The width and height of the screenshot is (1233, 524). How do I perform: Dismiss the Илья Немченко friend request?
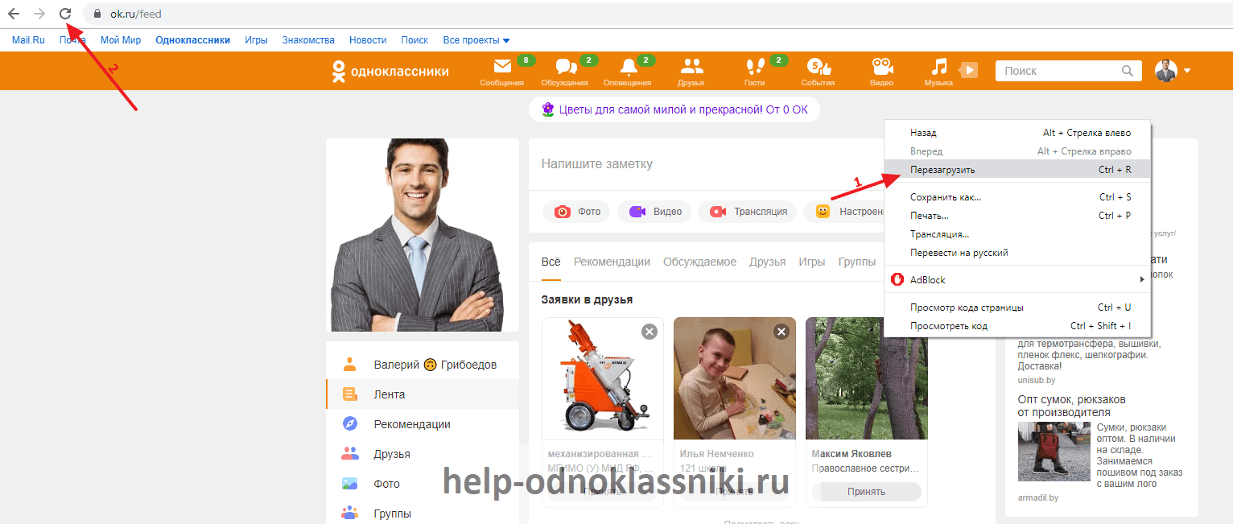click(781, 332)
